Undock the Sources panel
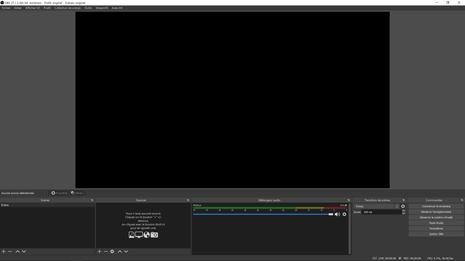 [188, 200]
